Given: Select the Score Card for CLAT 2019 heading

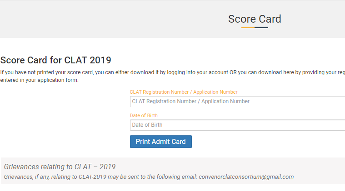Looking at the screenshot, I should click(56, 60).
